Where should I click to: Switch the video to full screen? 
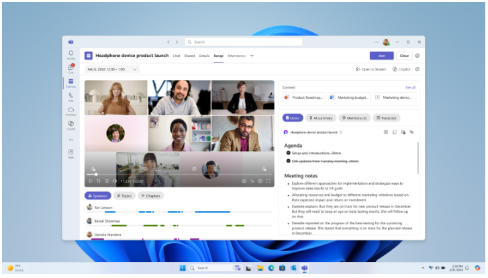(269, 181)
